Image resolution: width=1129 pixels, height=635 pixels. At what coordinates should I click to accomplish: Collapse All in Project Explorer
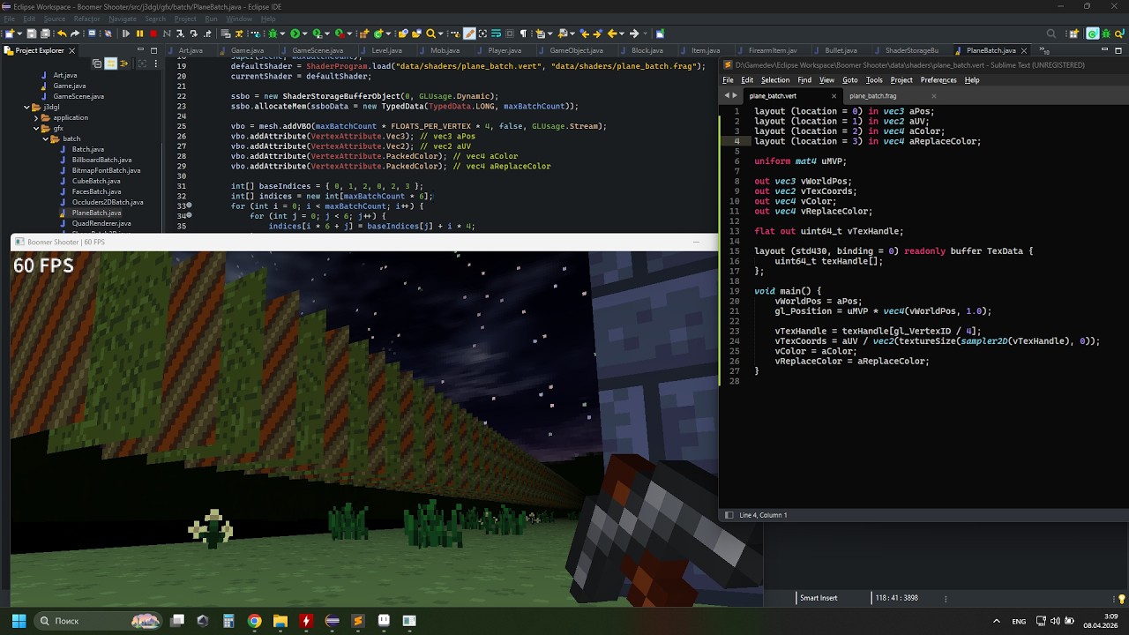click(x=97, y=63)
